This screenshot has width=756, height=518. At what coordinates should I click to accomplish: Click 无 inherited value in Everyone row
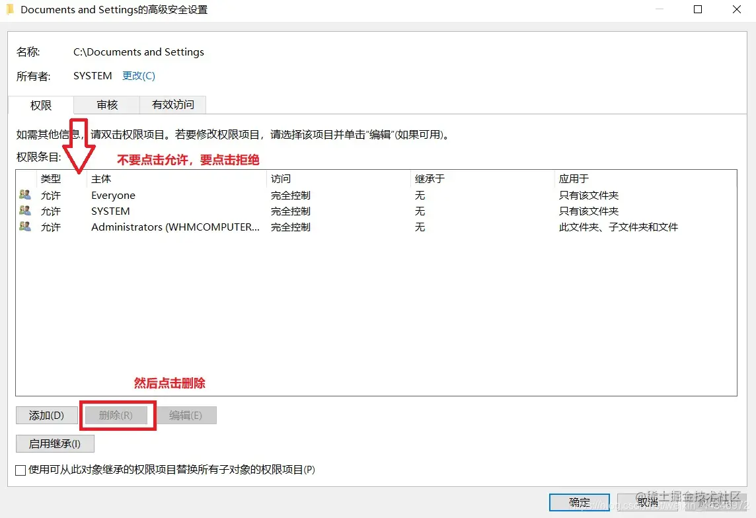click(x=420, y=195)
